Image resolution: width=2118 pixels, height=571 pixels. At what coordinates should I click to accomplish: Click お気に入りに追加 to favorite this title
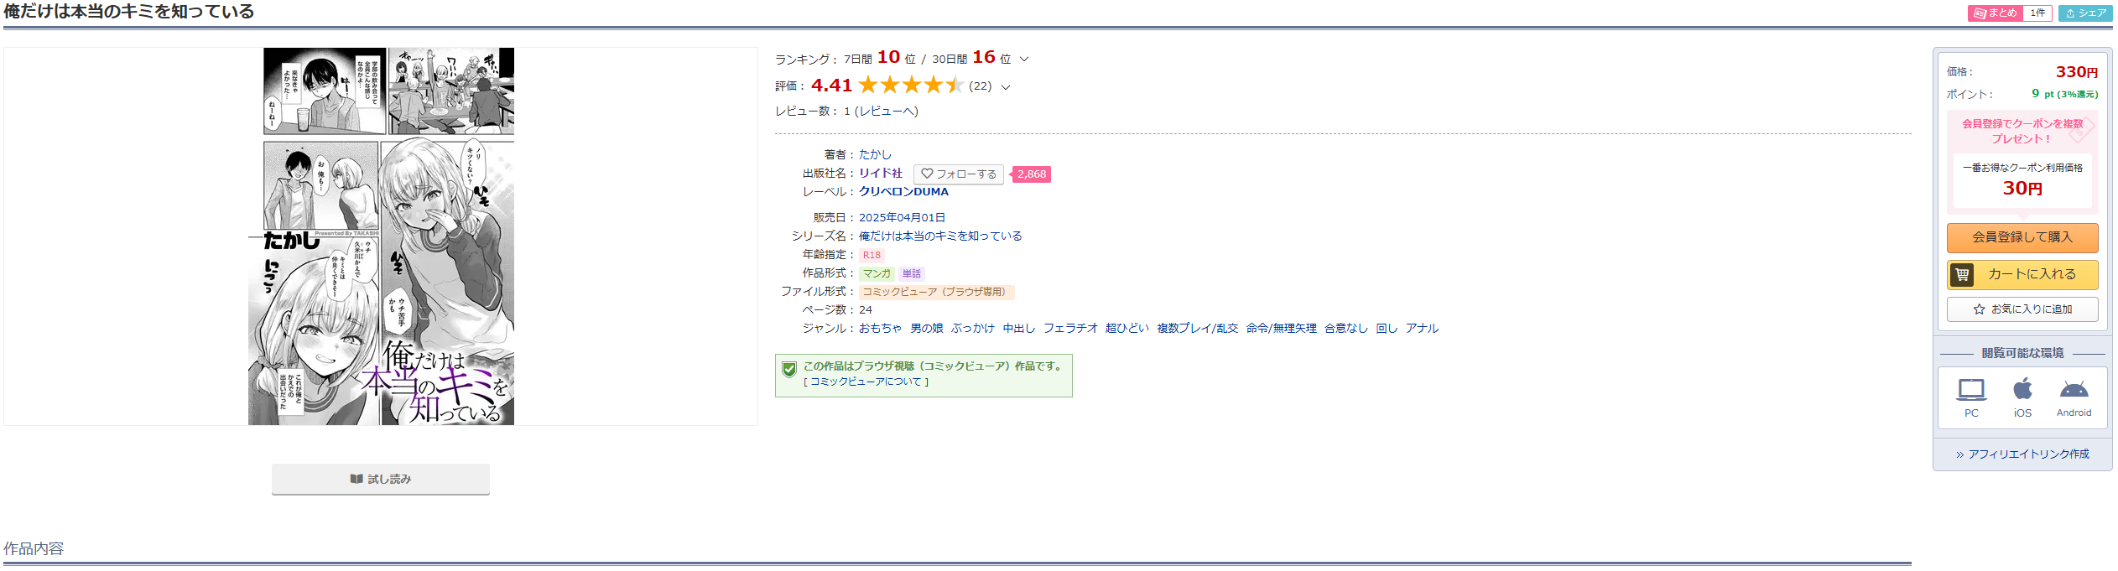pos(2022,309)
